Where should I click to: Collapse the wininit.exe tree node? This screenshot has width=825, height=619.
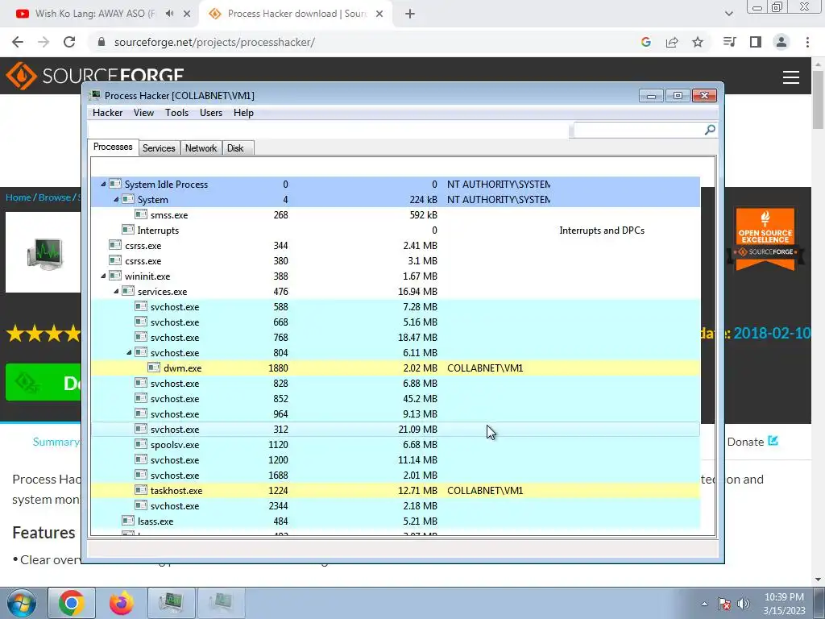pyautogui.click(x=103, y=276)
